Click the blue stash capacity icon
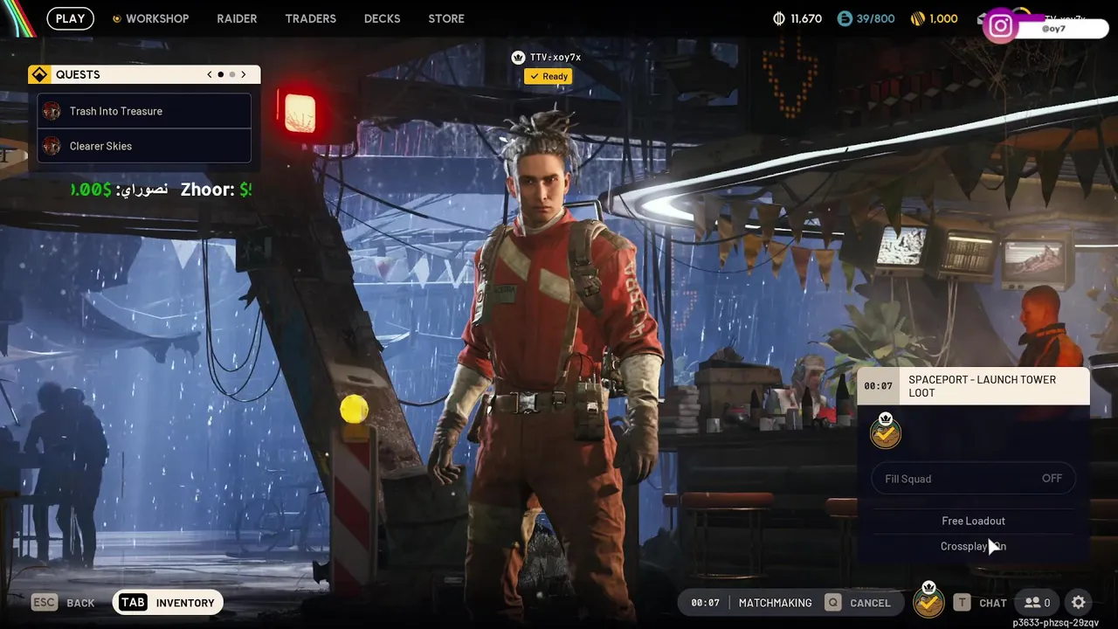The image size is (1118, 629). click(845, 18)
